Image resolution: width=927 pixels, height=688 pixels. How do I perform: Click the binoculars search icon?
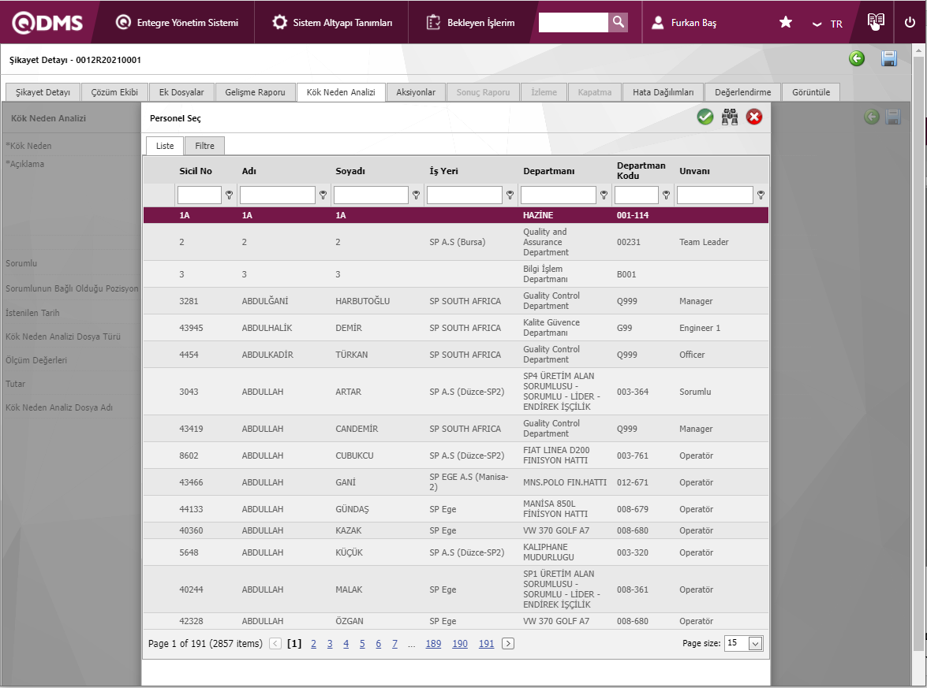[x=730, y=117]
